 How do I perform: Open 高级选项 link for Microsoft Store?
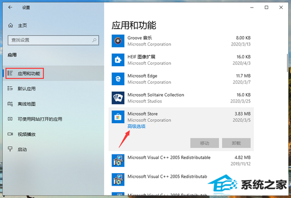coord(136,126)
